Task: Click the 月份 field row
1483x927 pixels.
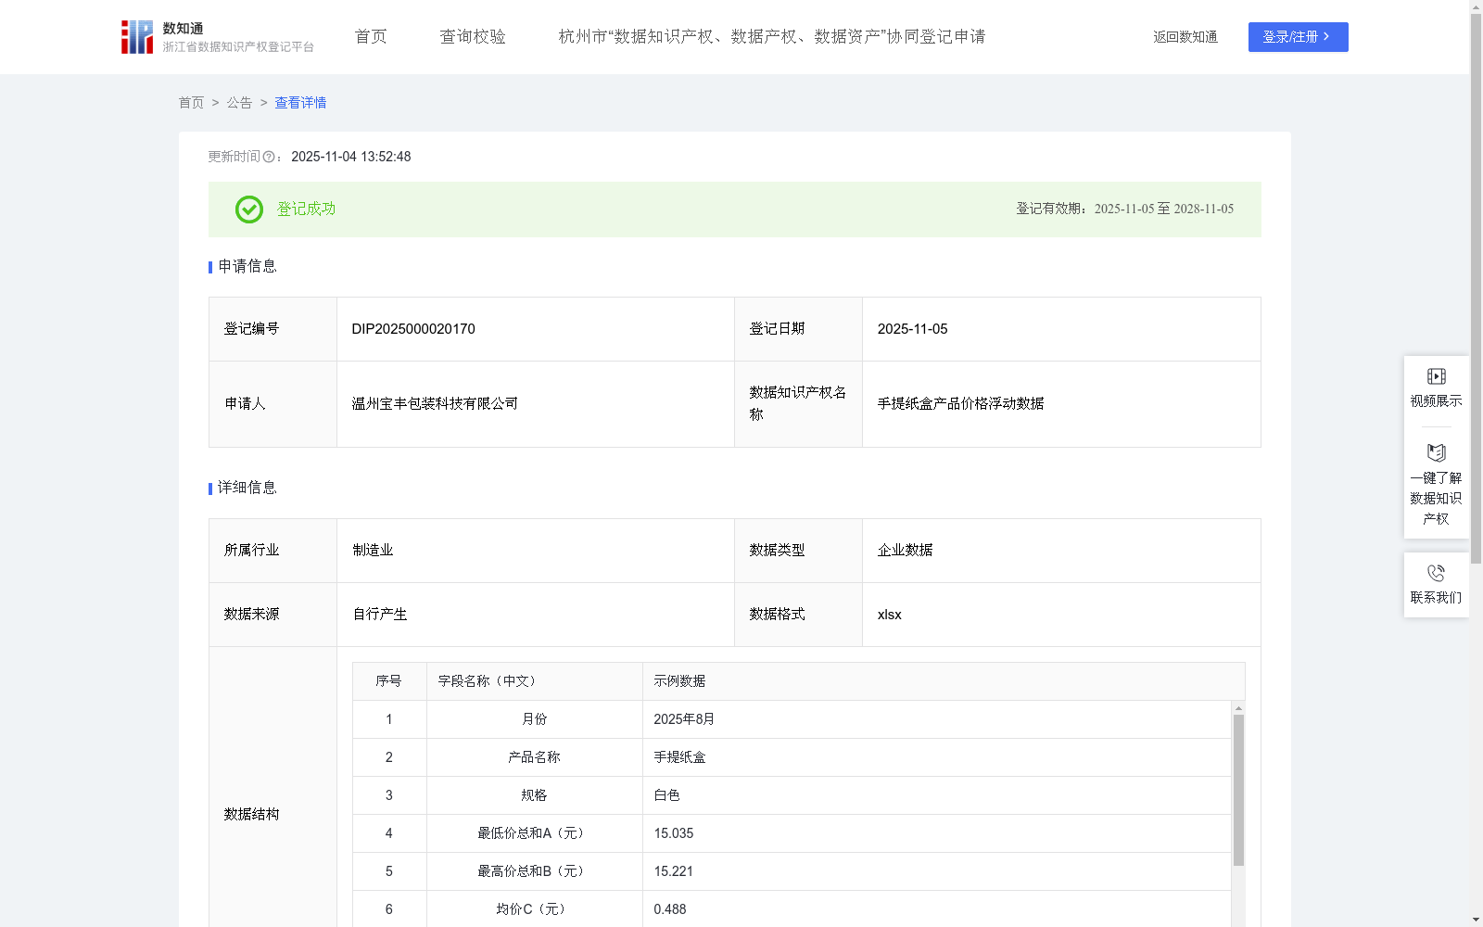Action: click(792, 719)
